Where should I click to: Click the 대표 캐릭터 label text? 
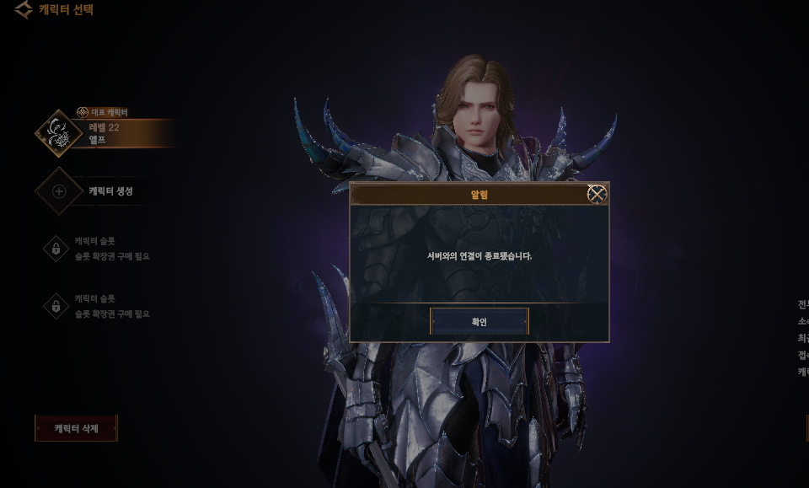point(110,112)
